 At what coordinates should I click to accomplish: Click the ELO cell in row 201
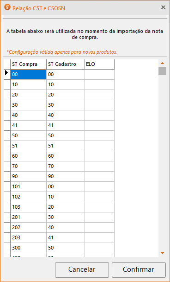coord(99,217)
